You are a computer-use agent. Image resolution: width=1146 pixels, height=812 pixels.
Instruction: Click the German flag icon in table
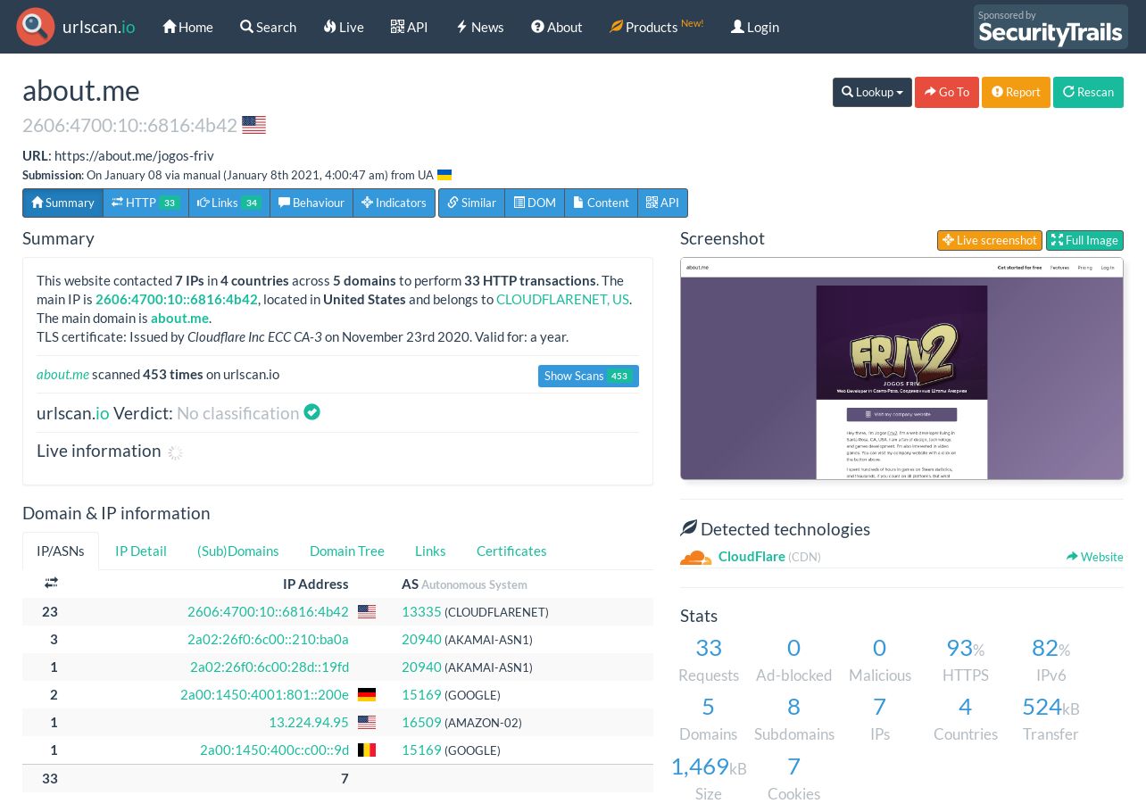pyautogui.click(x=367, y=695)
